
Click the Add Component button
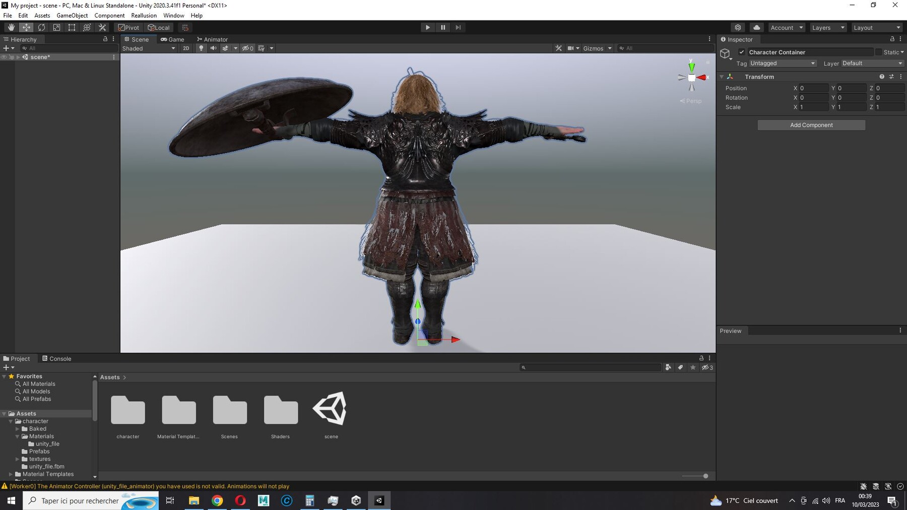point(811,125)
